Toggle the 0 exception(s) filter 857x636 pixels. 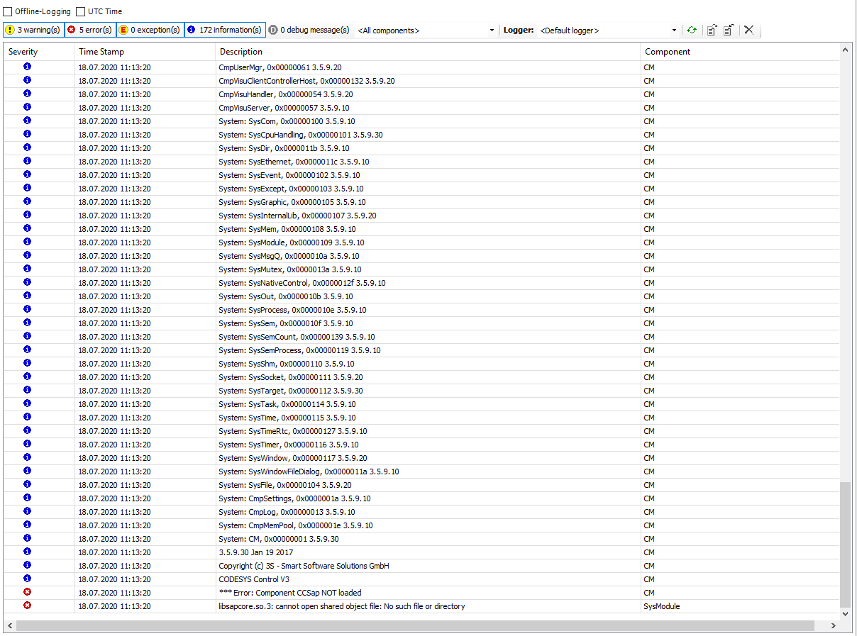coord(150,30)
